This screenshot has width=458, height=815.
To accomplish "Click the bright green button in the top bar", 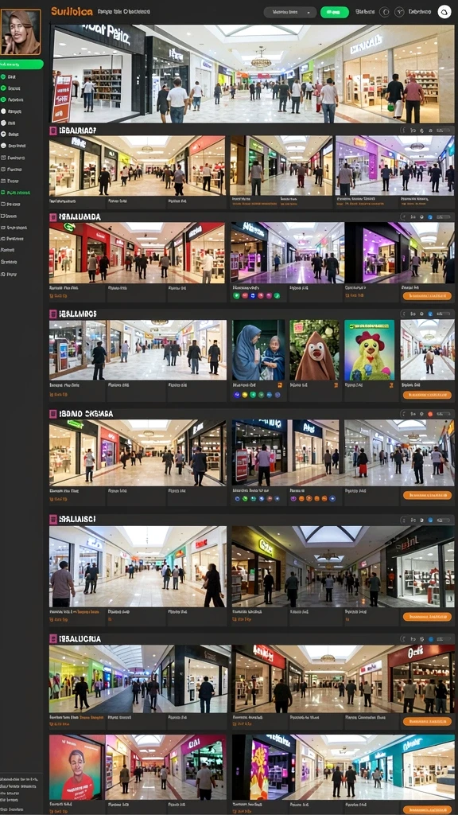I will (335, 12).
